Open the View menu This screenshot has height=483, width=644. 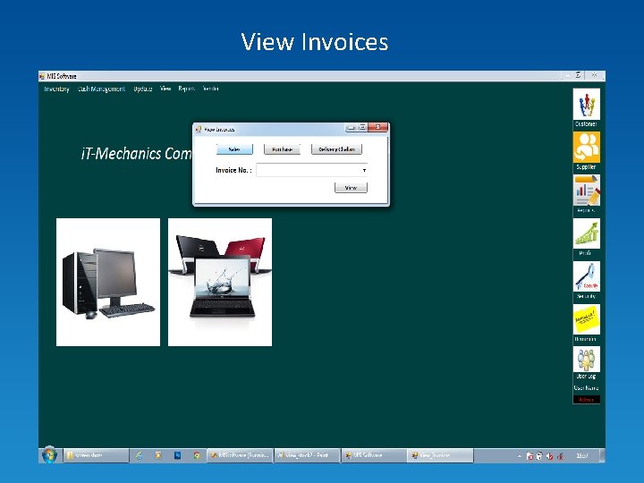tap(165, 89)
